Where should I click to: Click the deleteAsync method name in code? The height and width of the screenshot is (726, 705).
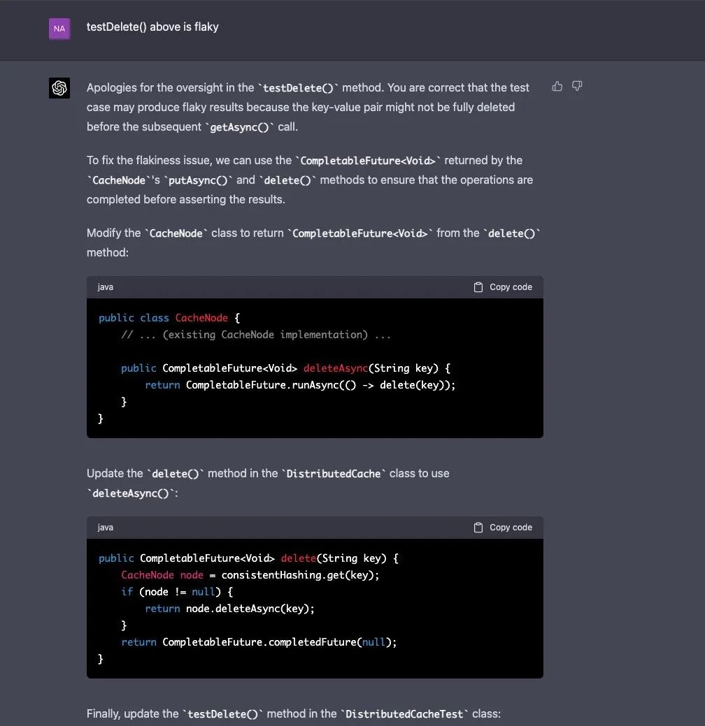tap(336, 368)
